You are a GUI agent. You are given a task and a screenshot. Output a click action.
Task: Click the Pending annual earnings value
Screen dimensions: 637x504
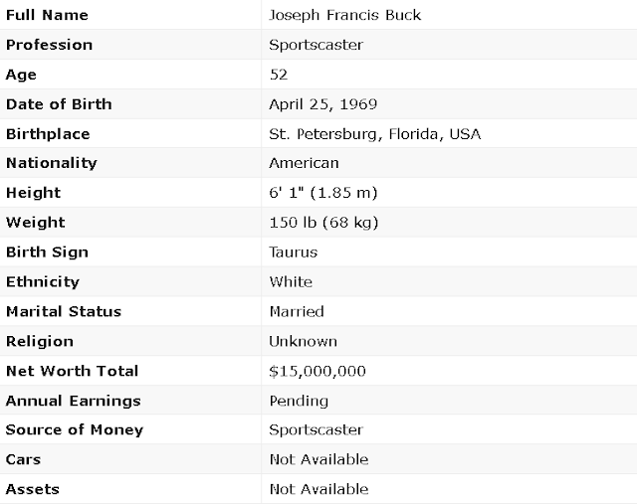click(x=299, y=401)
